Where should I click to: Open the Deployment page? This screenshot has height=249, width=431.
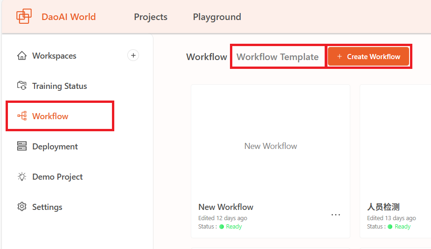(55, 147)
